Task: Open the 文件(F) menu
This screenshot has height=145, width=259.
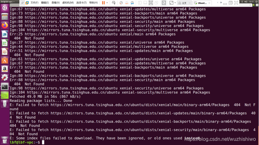Action: (x=34, y=3)
